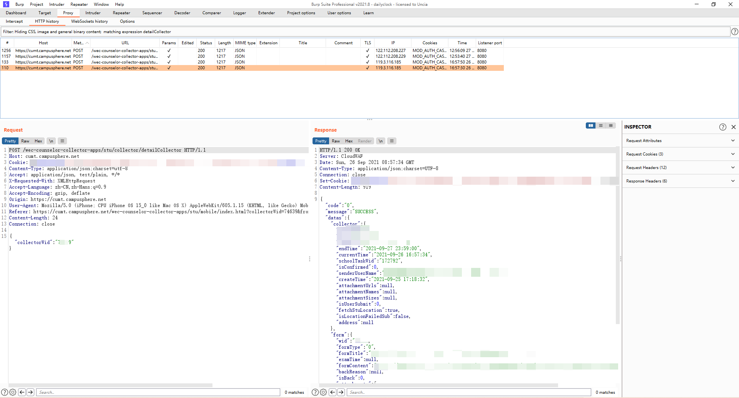This screenshot has width=739, height=398.
Task: Switch Response to Render view
Action: coord(365,141)
